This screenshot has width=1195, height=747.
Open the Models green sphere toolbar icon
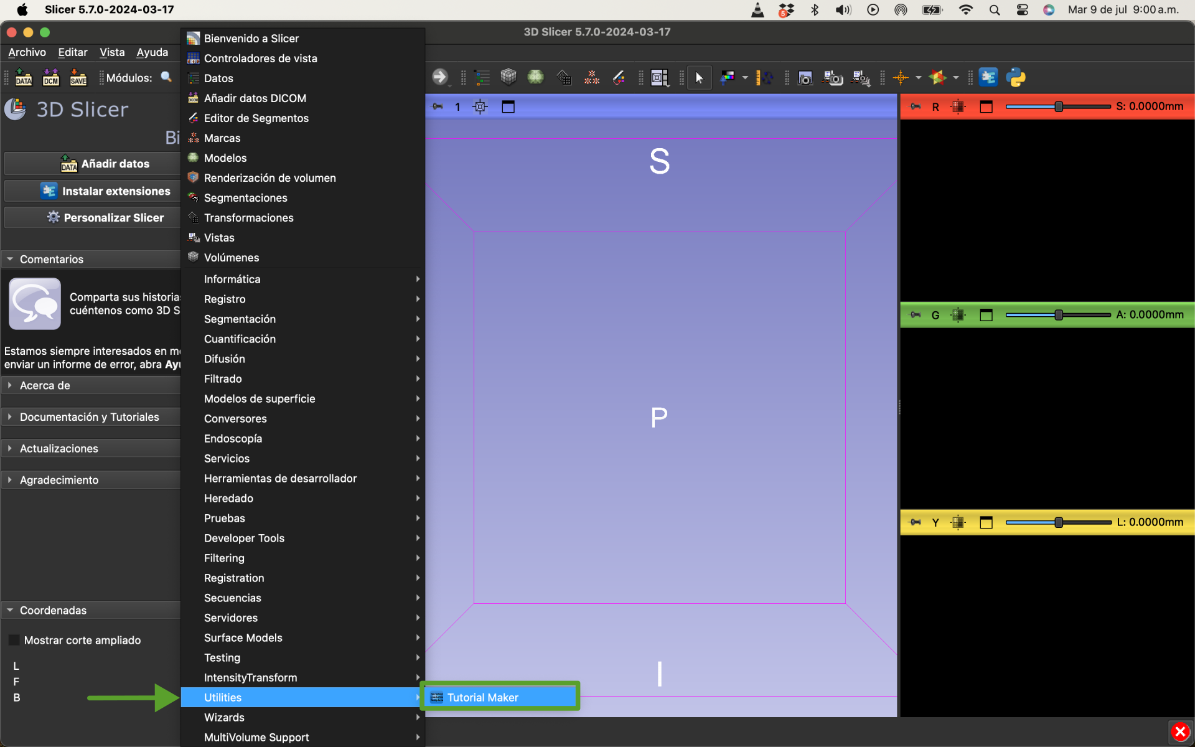pos(536,77)
